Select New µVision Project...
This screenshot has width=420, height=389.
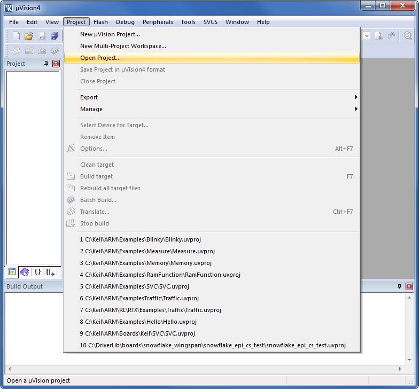[x=212, y=34]
